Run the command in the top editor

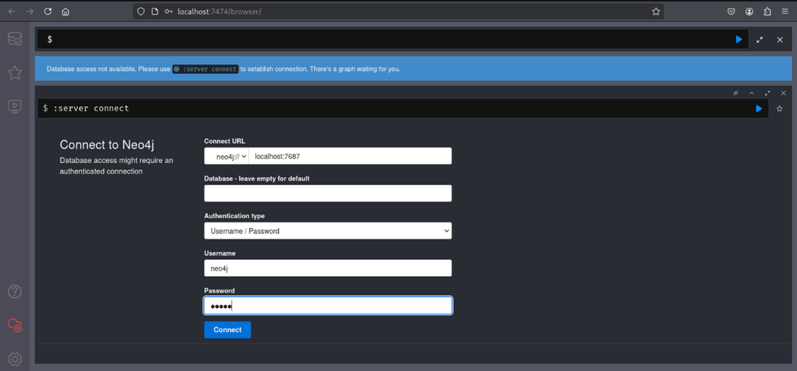pos(739,40)
